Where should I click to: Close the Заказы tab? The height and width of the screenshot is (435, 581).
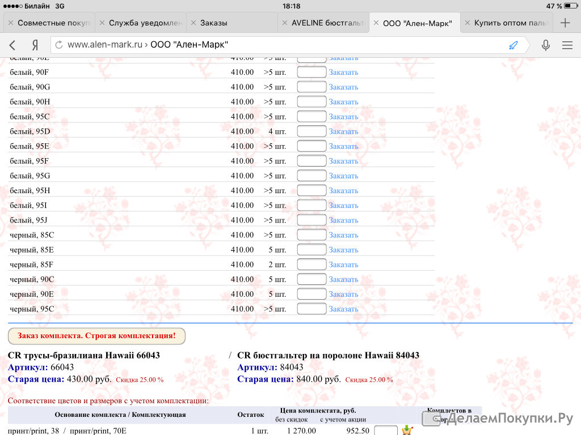tap(193, 23)
